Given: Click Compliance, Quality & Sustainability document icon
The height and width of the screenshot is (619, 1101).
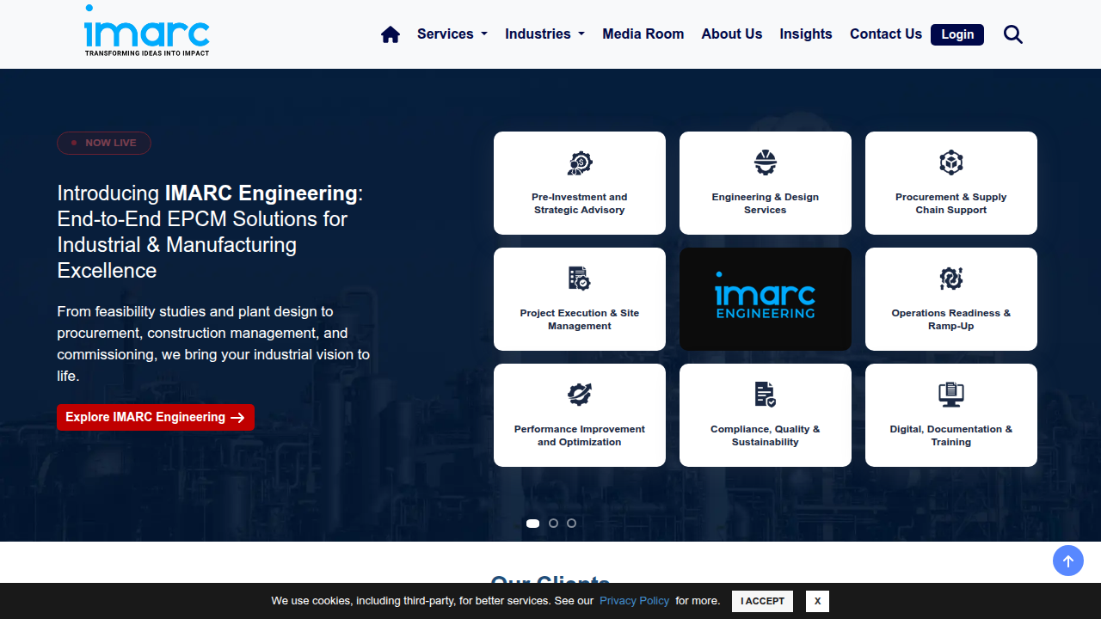Looking at the screenshot, I should coord(766,395).
